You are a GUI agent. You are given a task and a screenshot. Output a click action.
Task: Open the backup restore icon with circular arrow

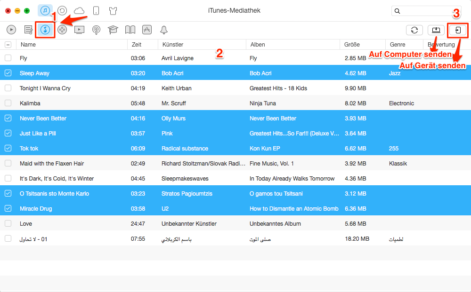click(62, 11)
